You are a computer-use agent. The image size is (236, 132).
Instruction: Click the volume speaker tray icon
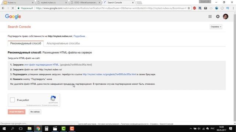199,129
